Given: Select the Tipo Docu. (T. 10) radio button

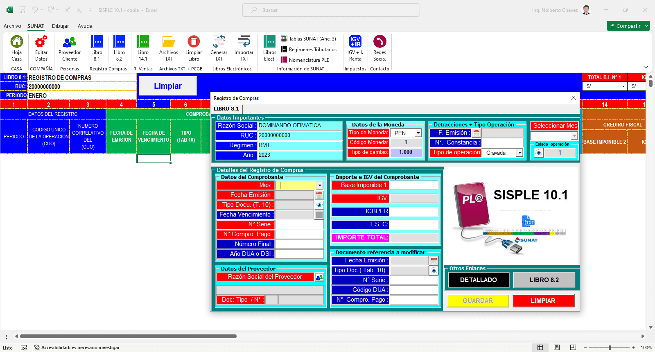Looking at the screenshot, I should coord(319,205).
